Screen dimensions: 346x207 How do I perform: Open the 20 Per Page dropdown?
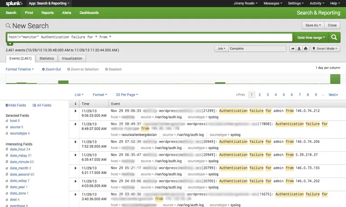tap(127, 95)
